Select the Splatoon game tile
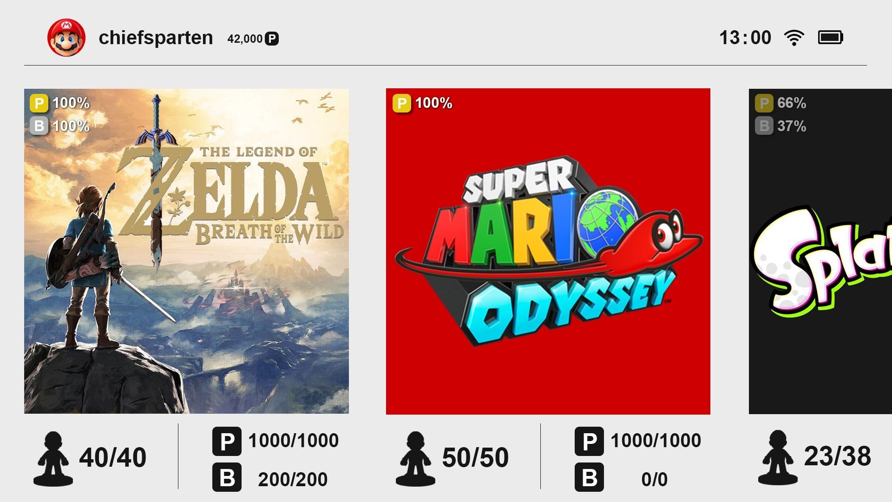Viewport: 892px width, 502px height. pyautogui.click(x=820, y=251)
